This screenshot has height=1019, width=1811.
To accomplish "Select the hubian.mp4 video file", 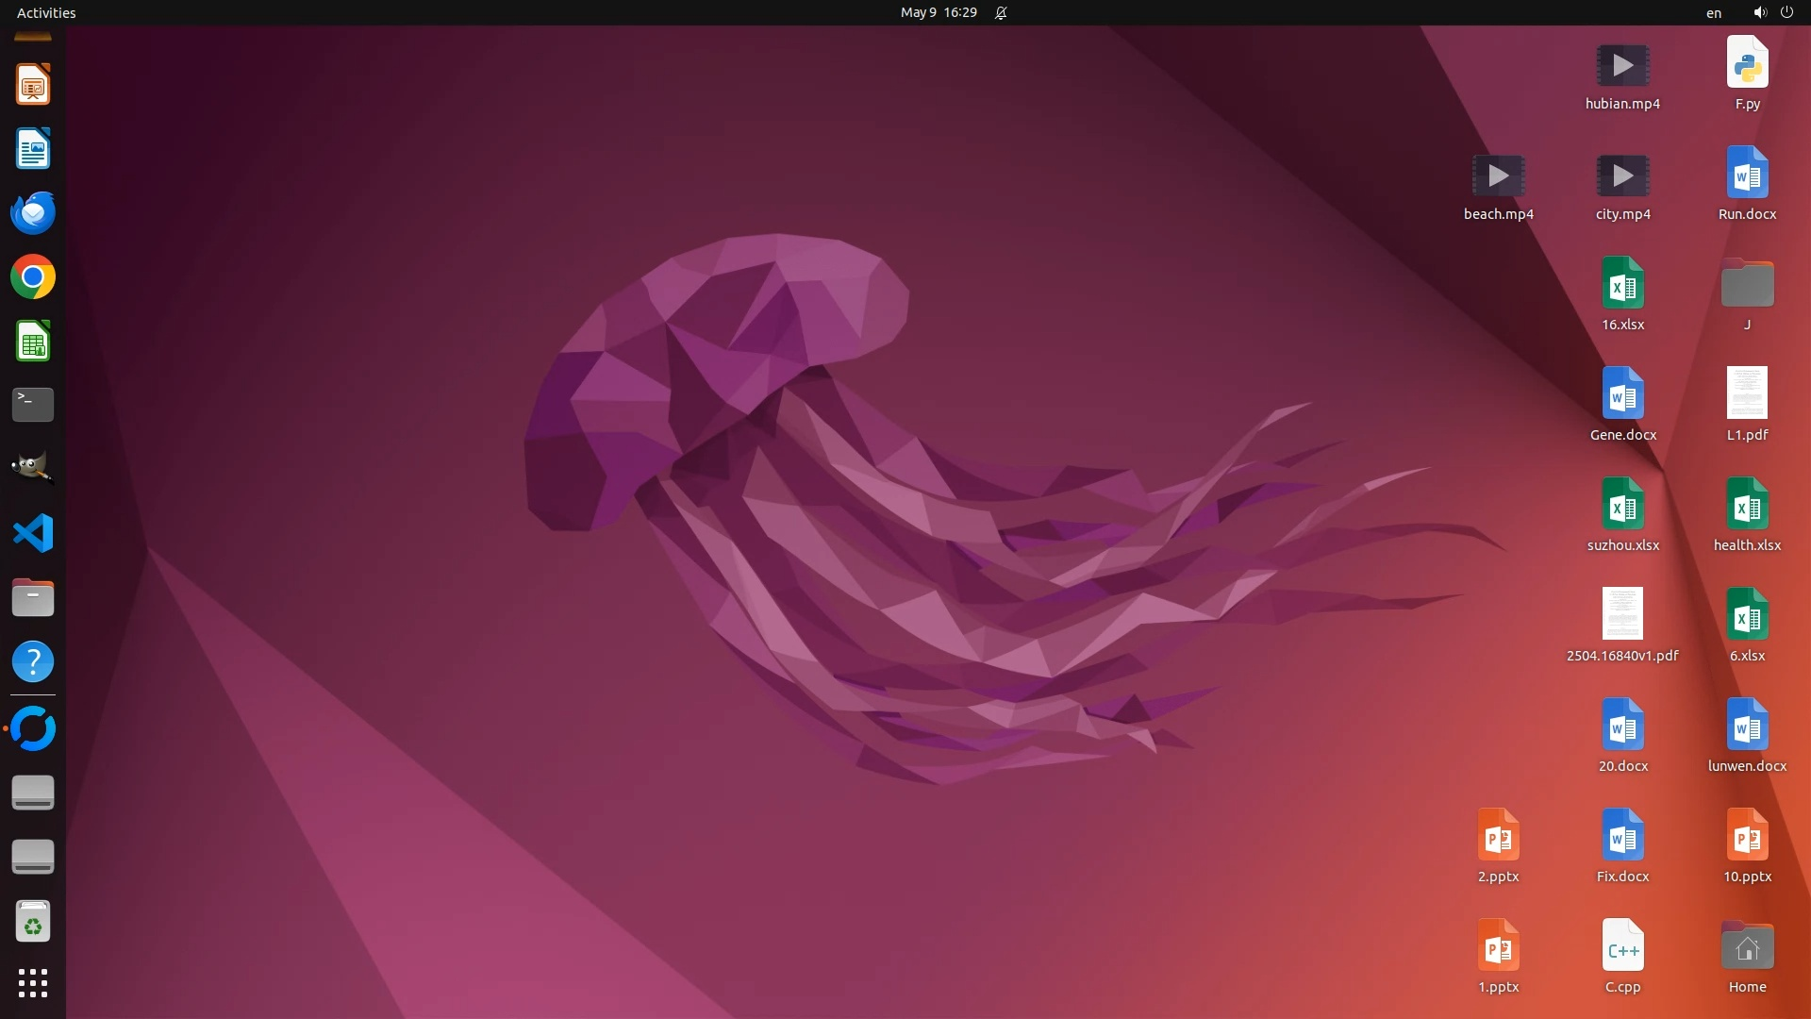I will 1622,66.
